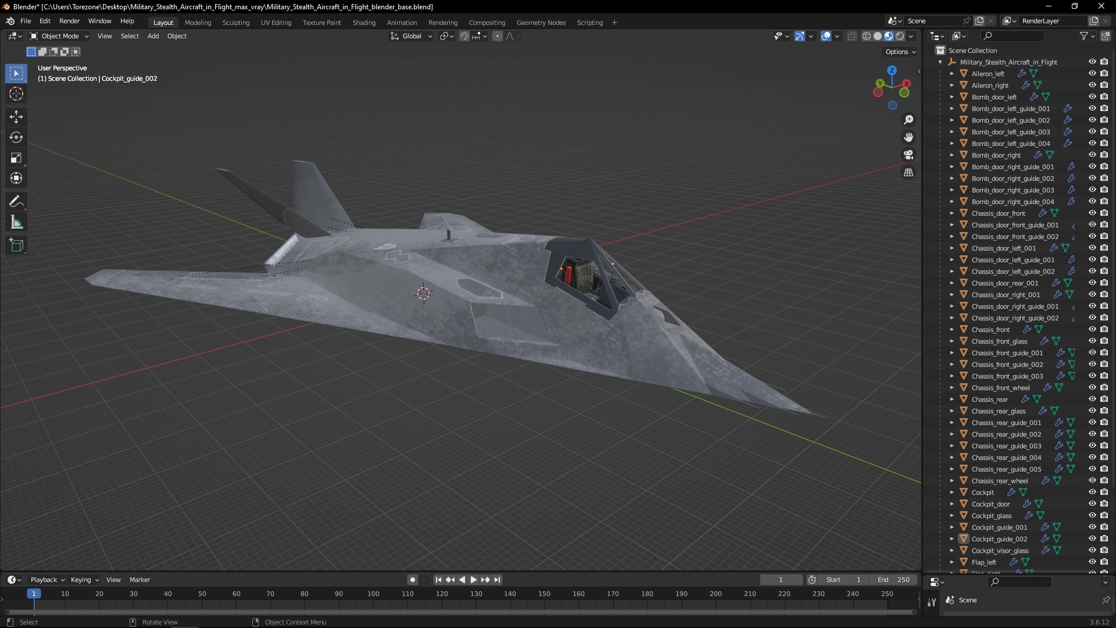Select the Move tool

coord(16,117)
